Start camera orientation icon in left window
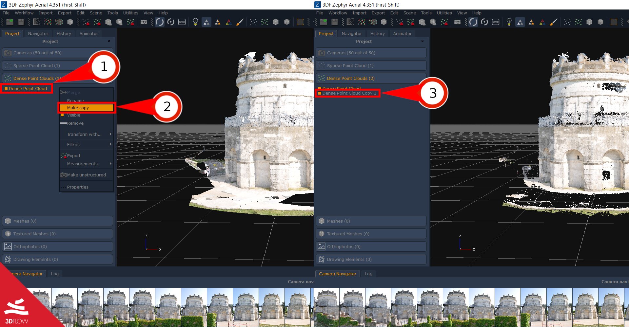The image size is (629, 327). coord(37,22)
